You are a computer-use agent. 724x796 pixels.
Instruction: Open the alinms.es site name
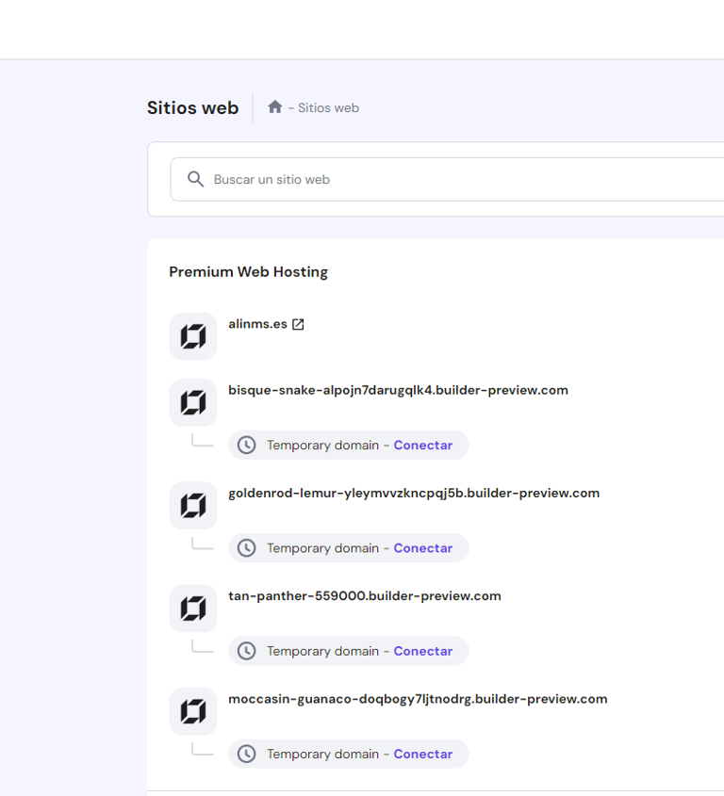click(x=257, y=324)
